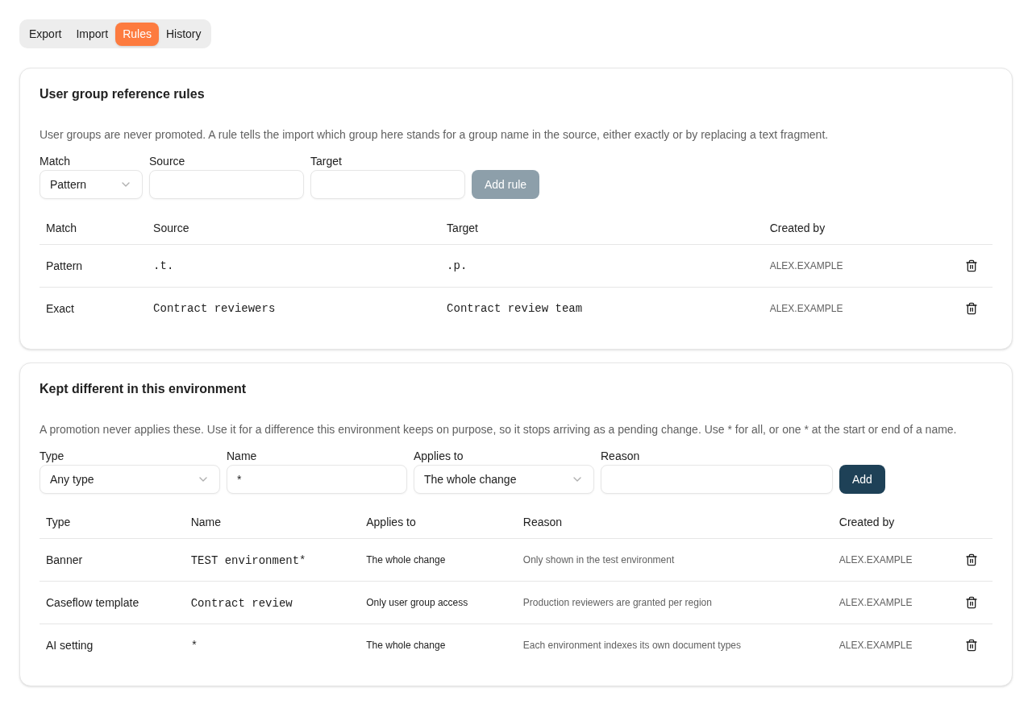Click the Reason column header
This screenshot has width=1032, height=725.
543,522
